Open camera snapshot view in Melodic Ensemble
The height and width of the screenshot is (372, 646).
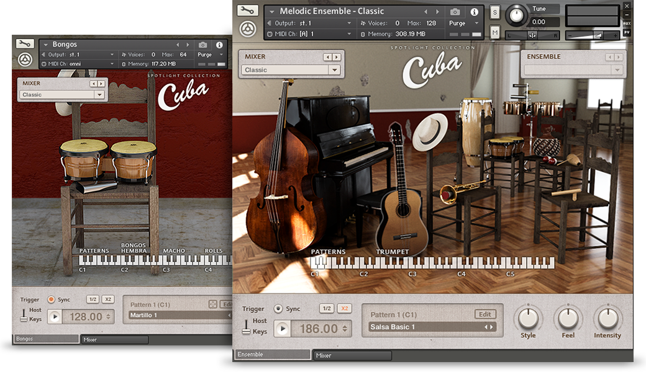[x=455, y=12]
